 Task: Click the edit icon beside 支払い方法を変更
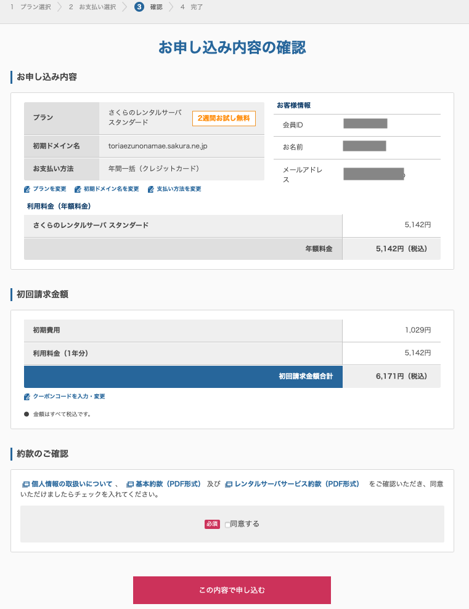tap(151, 189)
